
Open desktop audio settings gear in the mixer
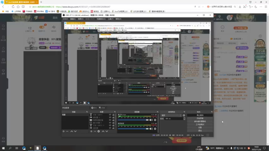(155, 129)
